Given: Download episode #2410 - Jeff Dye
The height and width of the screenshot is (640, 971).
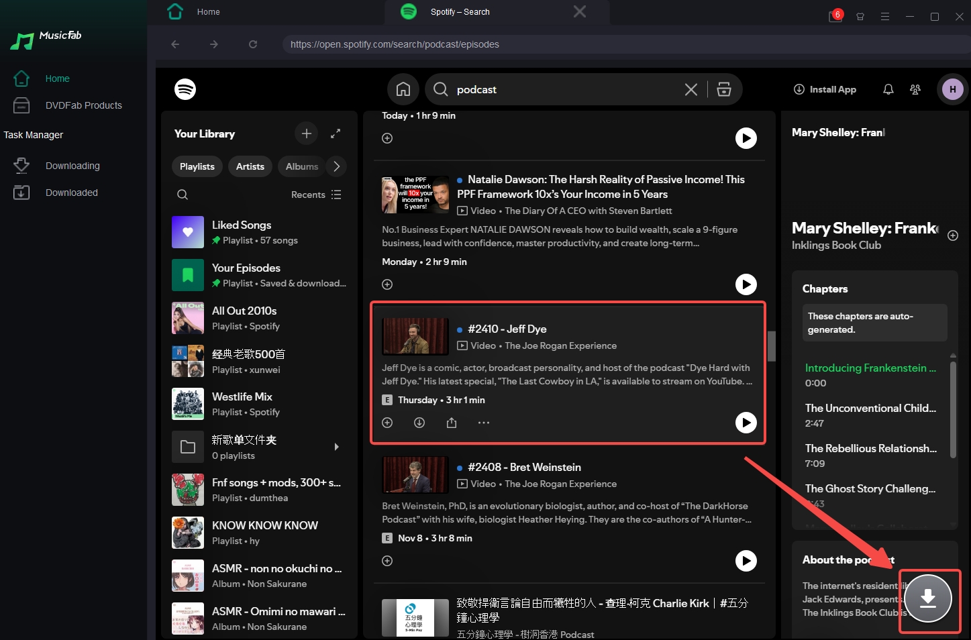Looking at the screenshot, I should (x=419, y=423).
